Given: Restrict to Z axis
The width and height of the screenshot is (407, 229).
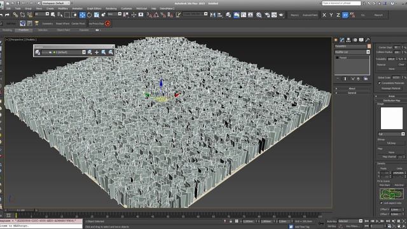Looking at the screenshot, I should pyautogui.click(x=338, y=15).
